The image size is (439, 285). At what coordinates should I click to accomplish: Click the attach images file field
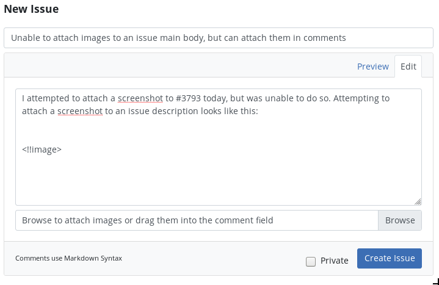coord(197,220)
